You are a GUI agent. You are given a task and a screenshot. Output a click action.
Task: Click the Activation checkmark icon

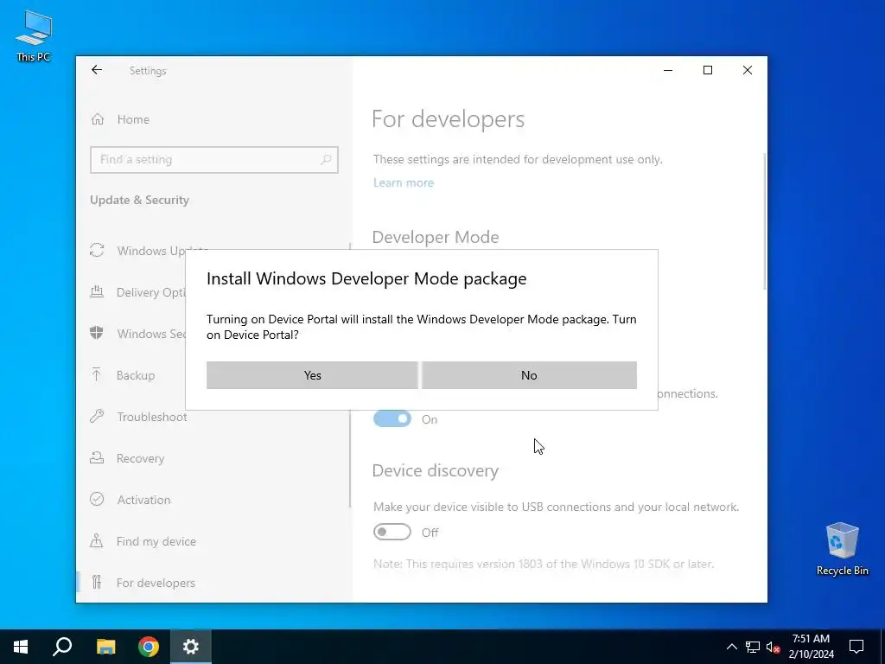pos(97,499)
